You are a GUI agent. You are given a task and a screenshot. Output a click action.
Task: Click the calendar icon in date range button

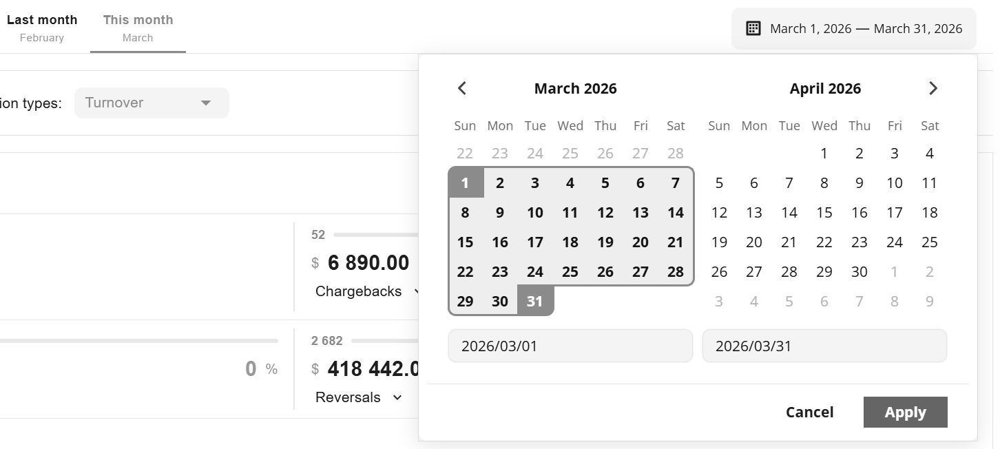tap(753, 28)
